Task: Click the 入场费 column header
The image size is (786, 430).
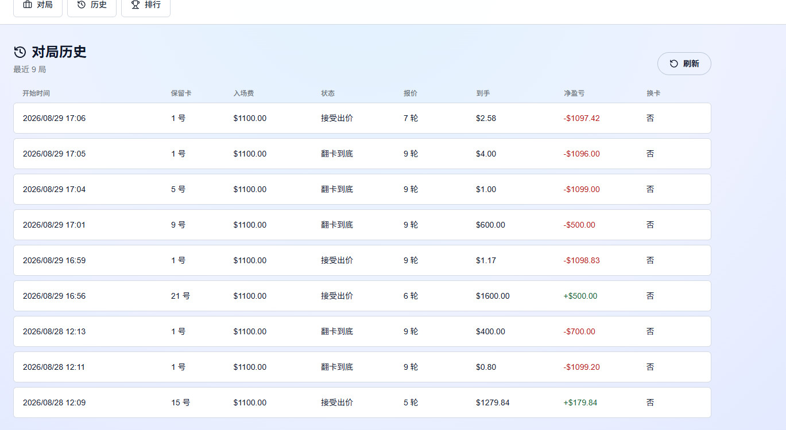Action: coord(243,93)
